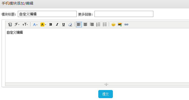Click the insert image icon
189x100 pixels.
[x=120, y=25]
